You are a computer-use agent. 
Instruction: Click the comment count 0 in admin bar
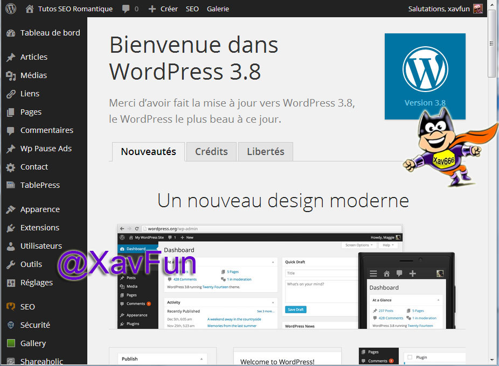[x=136, y=9]
